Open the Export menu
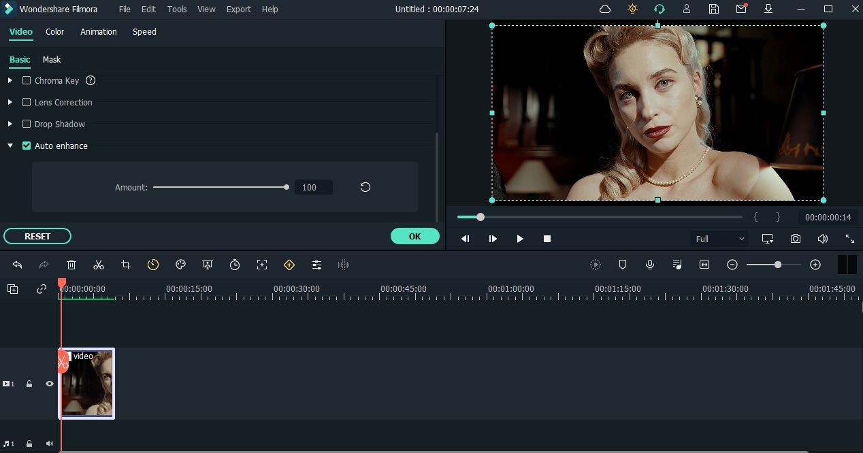Viewport: 863px width, 453px height. [239, 9]
